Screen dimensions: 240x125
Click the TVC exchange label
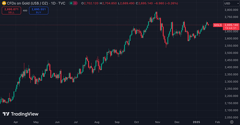click(x=62, y=3)
